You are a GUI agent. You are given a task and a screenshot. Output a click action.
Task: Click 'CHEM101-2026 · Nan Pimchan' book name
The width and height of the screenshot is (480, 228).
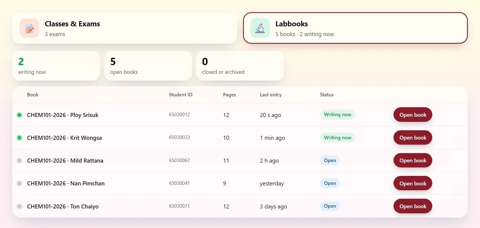coord(66,183)
